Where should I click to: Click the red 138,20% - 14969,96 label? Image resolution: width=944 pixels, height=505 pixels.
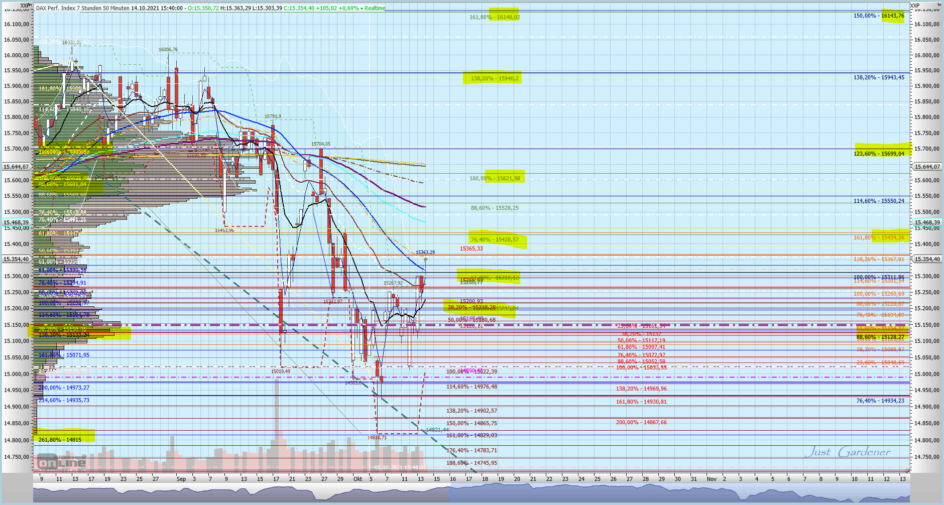pyautogui.click(x=641, y=389)
